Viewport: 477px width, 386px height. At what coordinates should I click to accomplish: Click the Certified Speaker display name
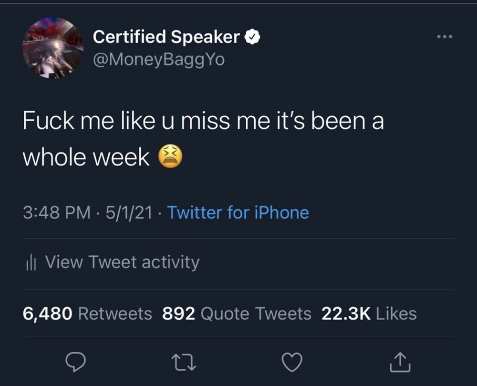click(x=166, y=37)
